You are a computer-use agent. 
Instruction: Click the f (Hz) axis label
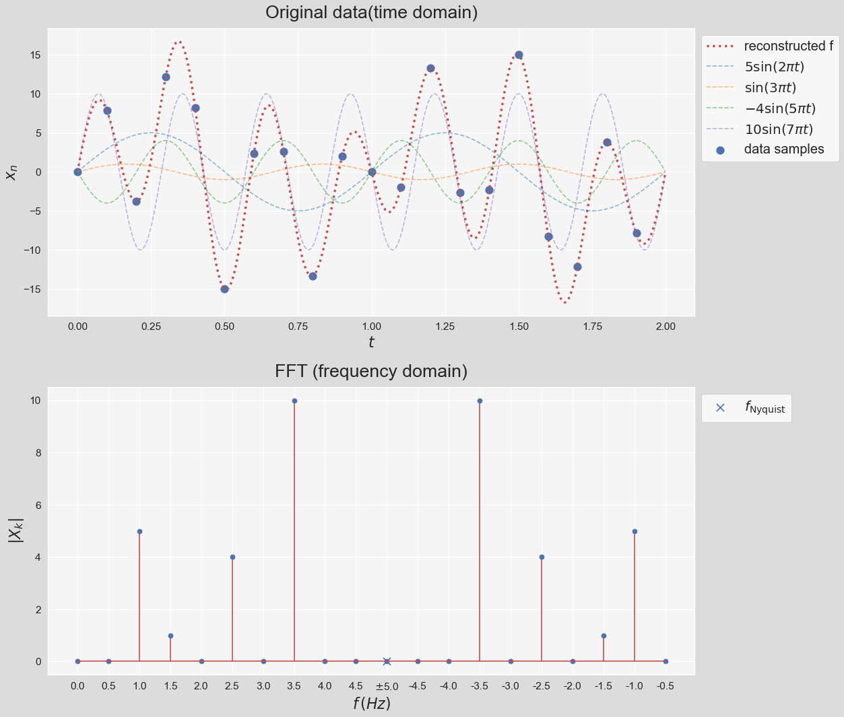click(371, 704)
